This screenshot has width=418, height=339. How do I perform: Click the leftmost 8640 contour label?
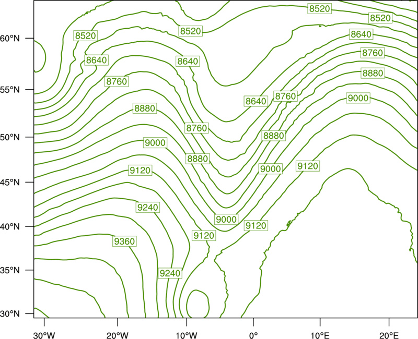click(96, 60)
